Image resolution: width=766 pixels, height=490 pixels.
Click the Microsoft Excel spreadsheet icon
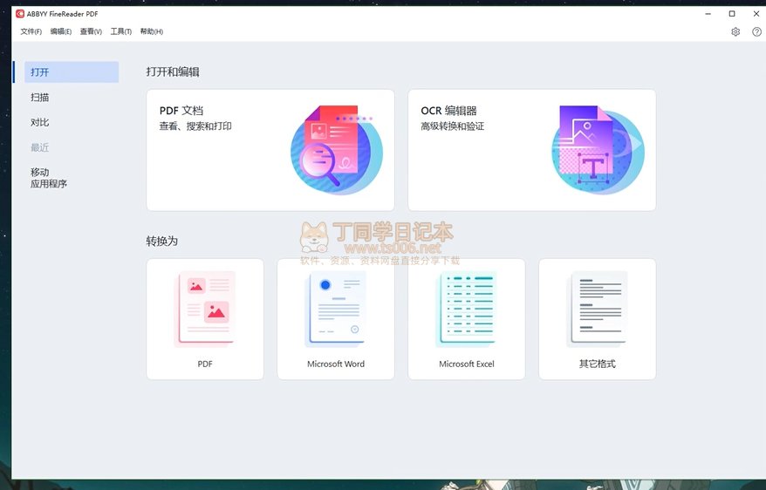click(467, 309)
